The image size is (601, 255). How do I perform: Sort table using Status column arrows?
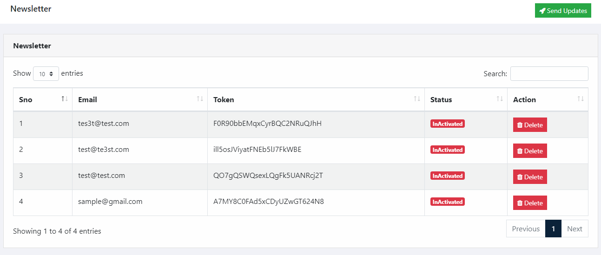pos(500,99)
